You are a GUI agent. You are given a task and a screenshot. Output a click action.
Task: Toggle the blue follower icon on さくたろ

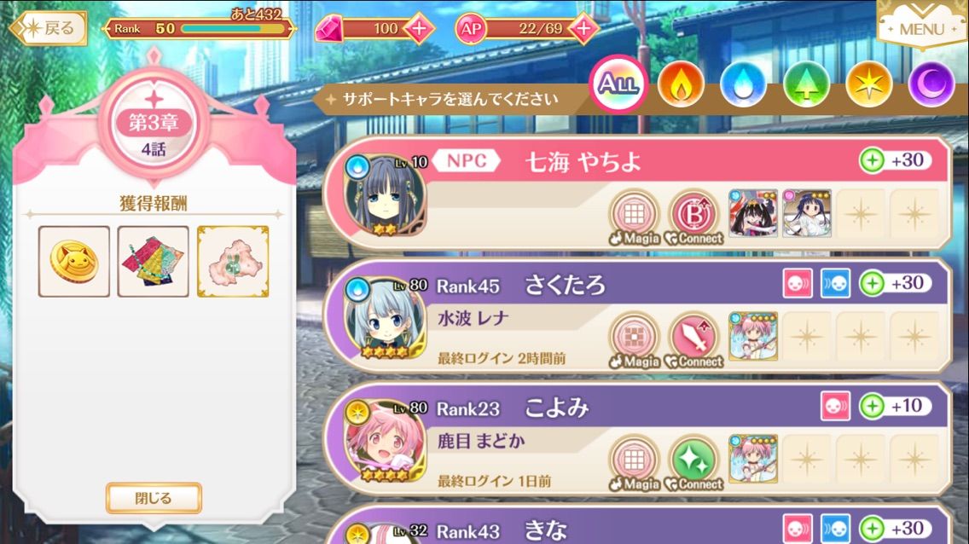835,283
